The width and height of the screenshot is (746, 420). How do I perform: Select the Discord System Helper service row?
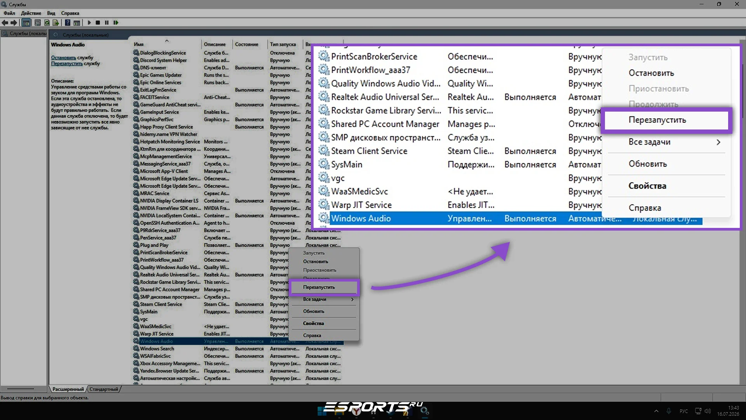tap(238, 60)
